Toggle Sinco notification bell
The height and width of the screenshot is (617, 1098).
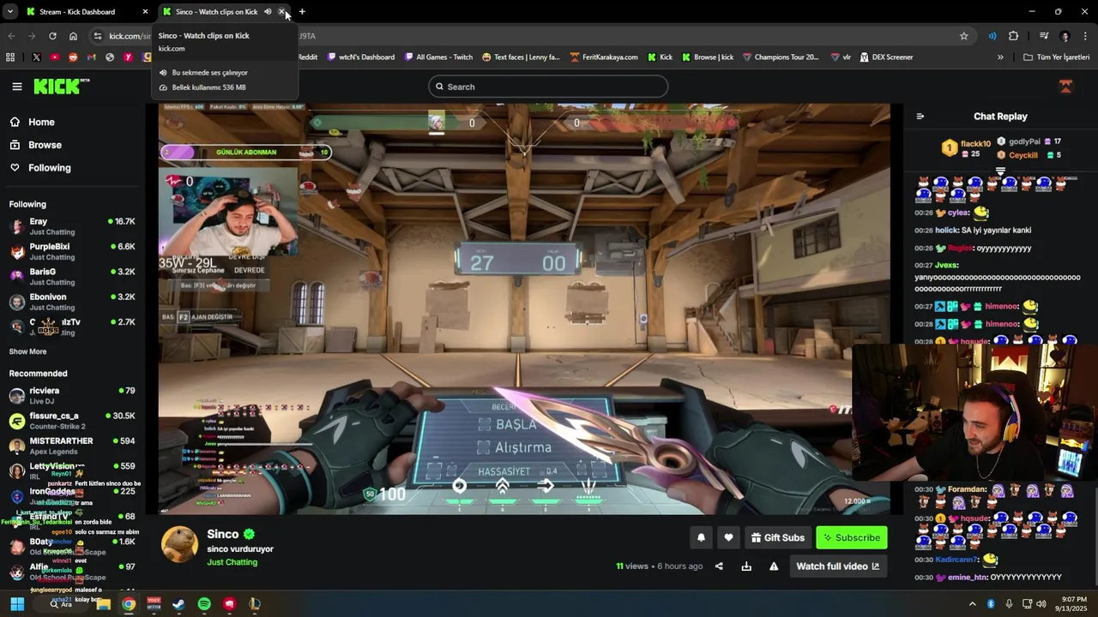pyautogui.click(x=701, y=537)
